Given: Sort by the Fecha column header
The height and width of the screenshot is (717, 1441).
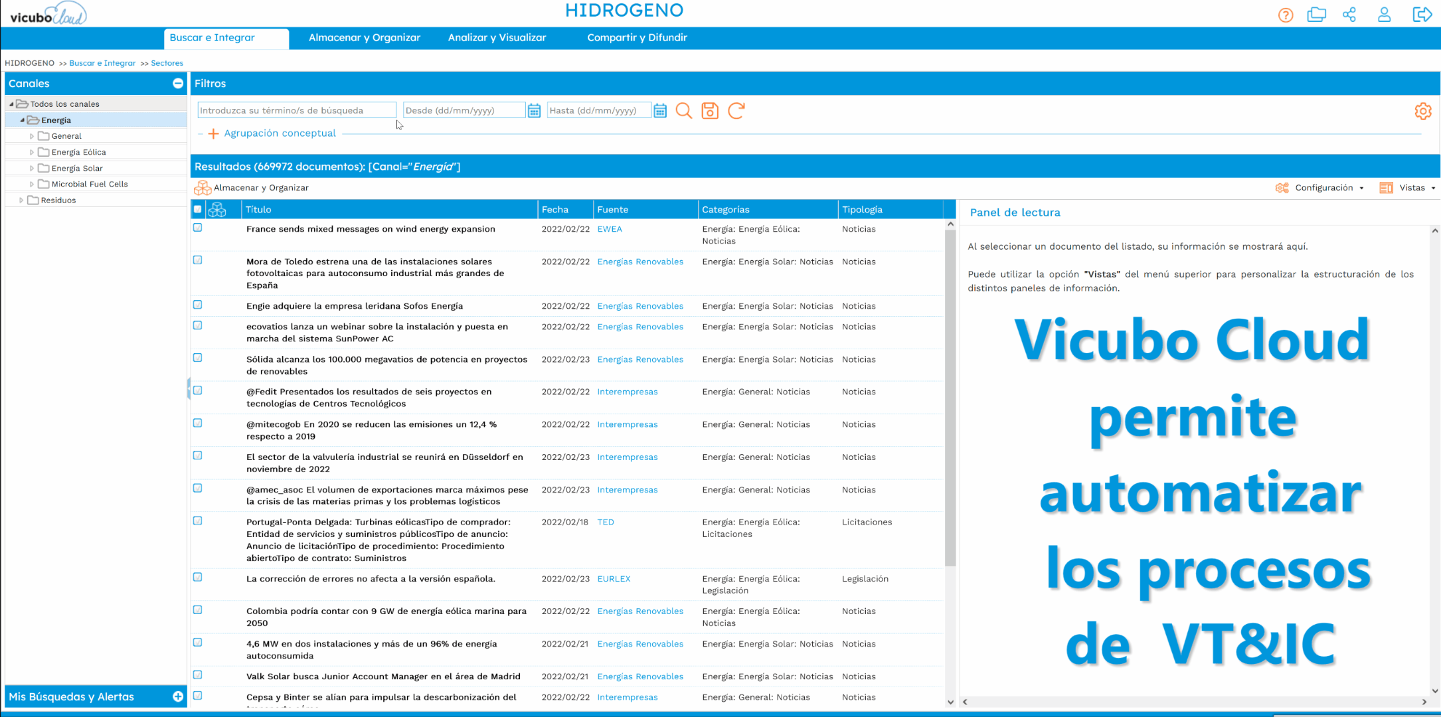Looking at the screenshot, I should tap(565, 210).
